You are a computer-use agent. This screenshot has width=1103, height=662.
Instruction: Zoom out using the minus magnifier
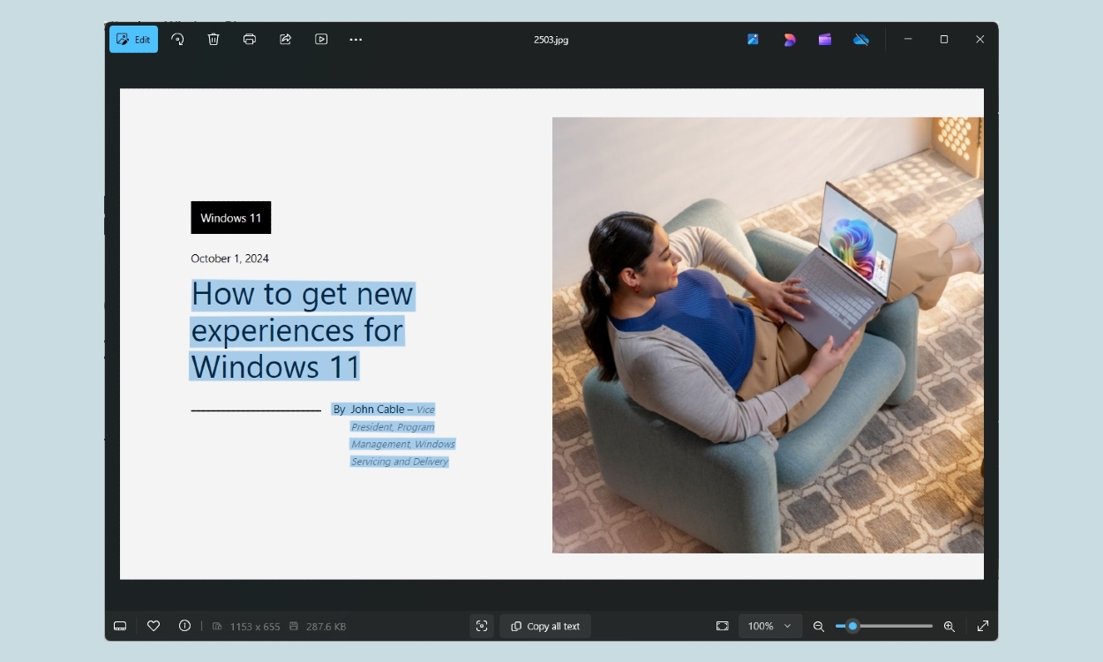(819, 626)
